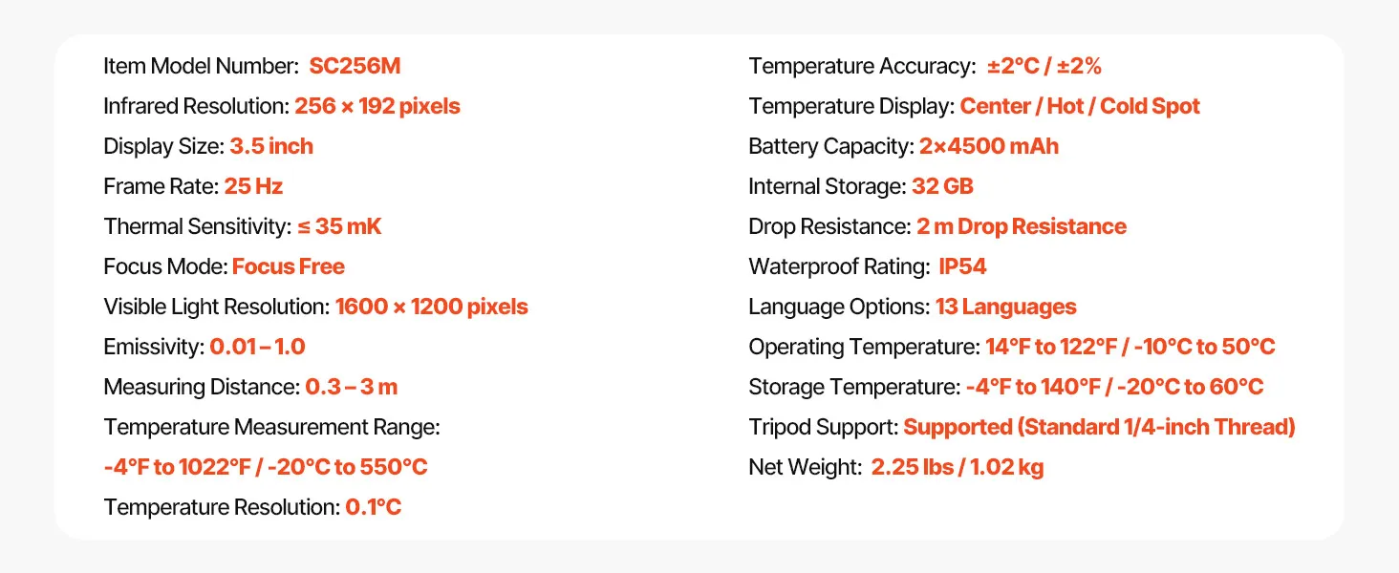
Task: Click the 32 GB internal storage value
Action: pos(943,187)
